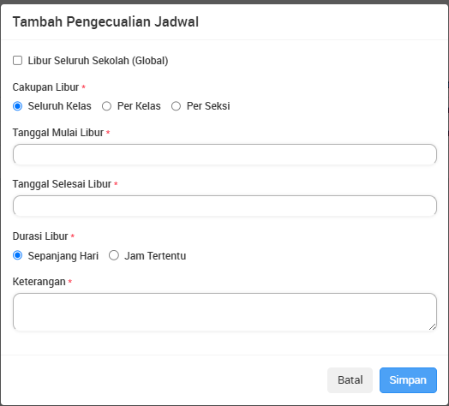Select the Sepanjang Hari duration radio
The height and width of the screenshot is (406, 449).
[x=17, y=255]
